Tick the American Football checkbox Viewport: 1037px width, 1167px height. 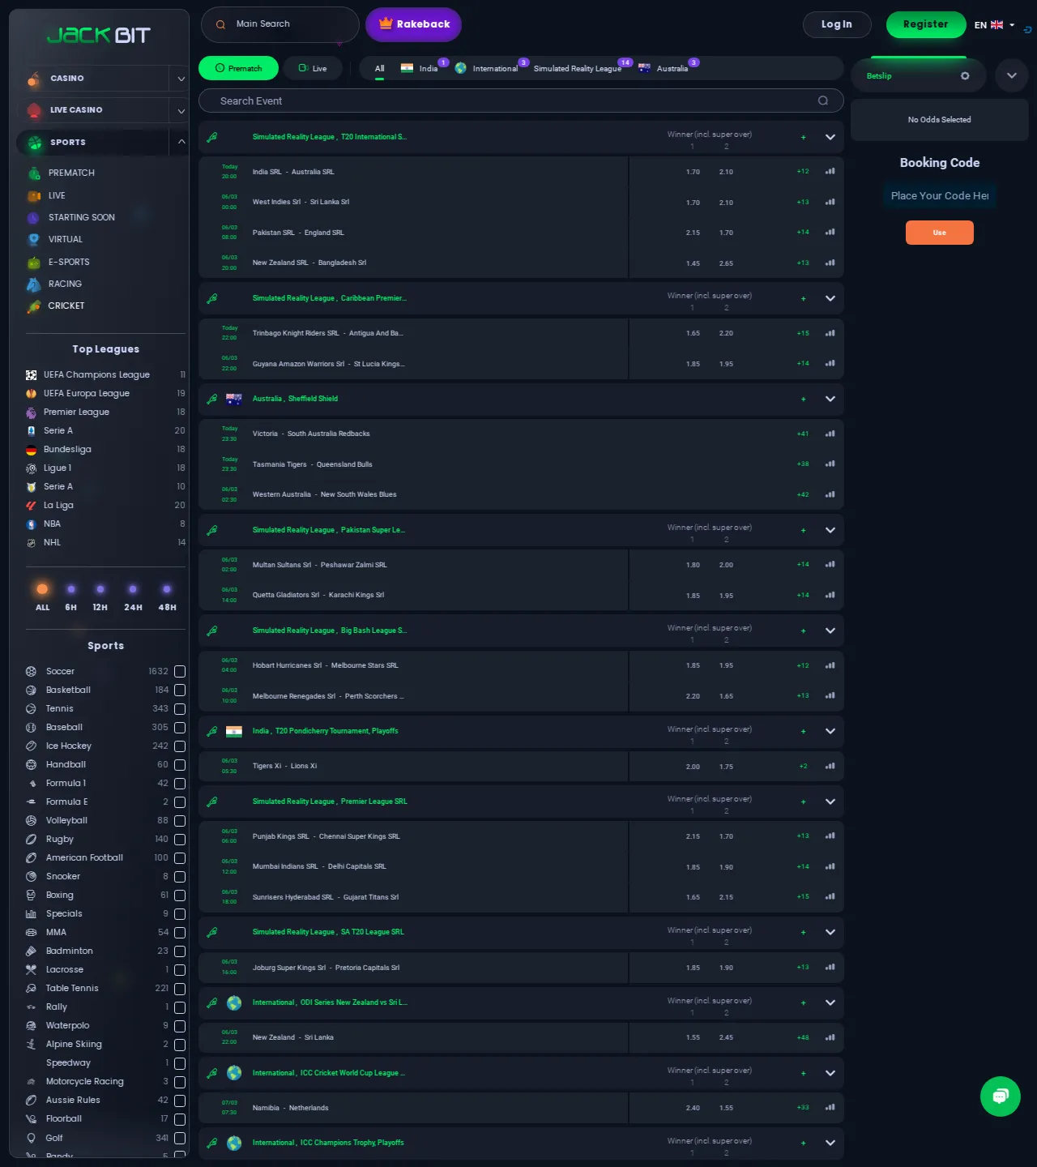click(180, 857)
